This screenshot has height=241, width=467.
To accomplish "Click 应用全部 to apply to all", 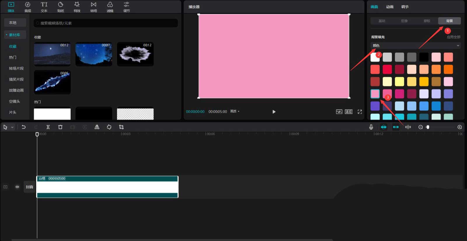I will point(454,37).
